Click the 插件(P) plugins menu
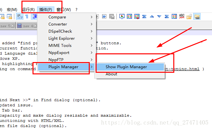 pos(46,10)
